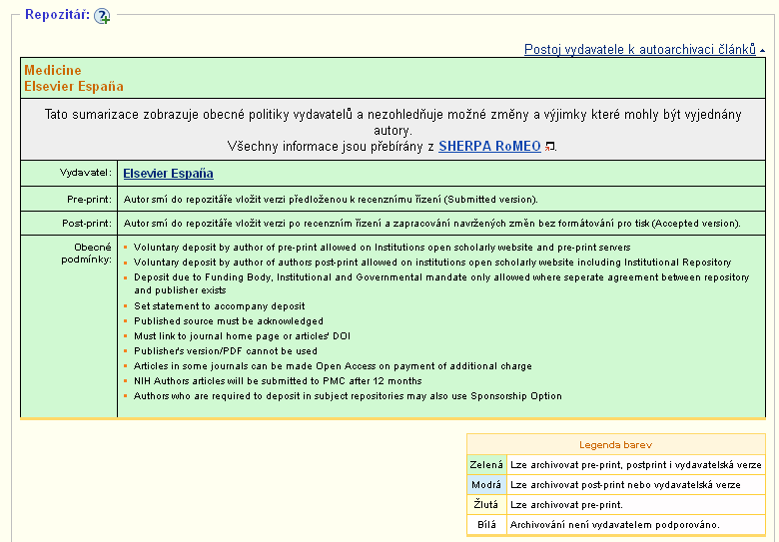Image resolution: width=779 pixels, height=542 pixels.
Task: Select 'Must link to journal home page' condition
Action: pyautogui.click(x=242, y=336)
